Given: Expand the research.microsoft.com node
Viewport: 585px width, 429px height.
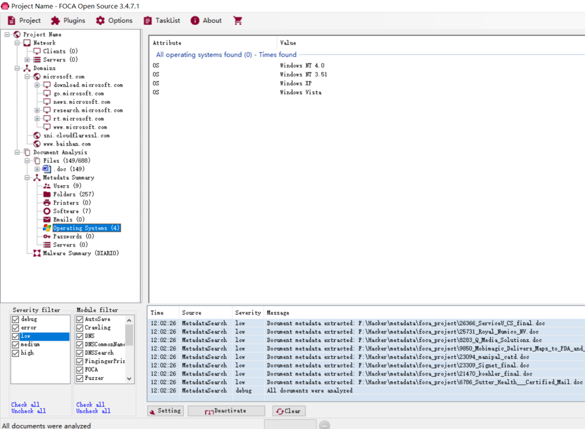Looking at the screenshot, I should (x=37, y=110).
